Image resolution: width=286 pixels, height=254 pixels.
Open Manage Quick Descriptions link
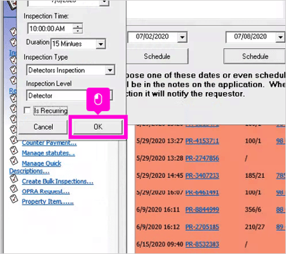pyautogui.click(x=35, y=167)
